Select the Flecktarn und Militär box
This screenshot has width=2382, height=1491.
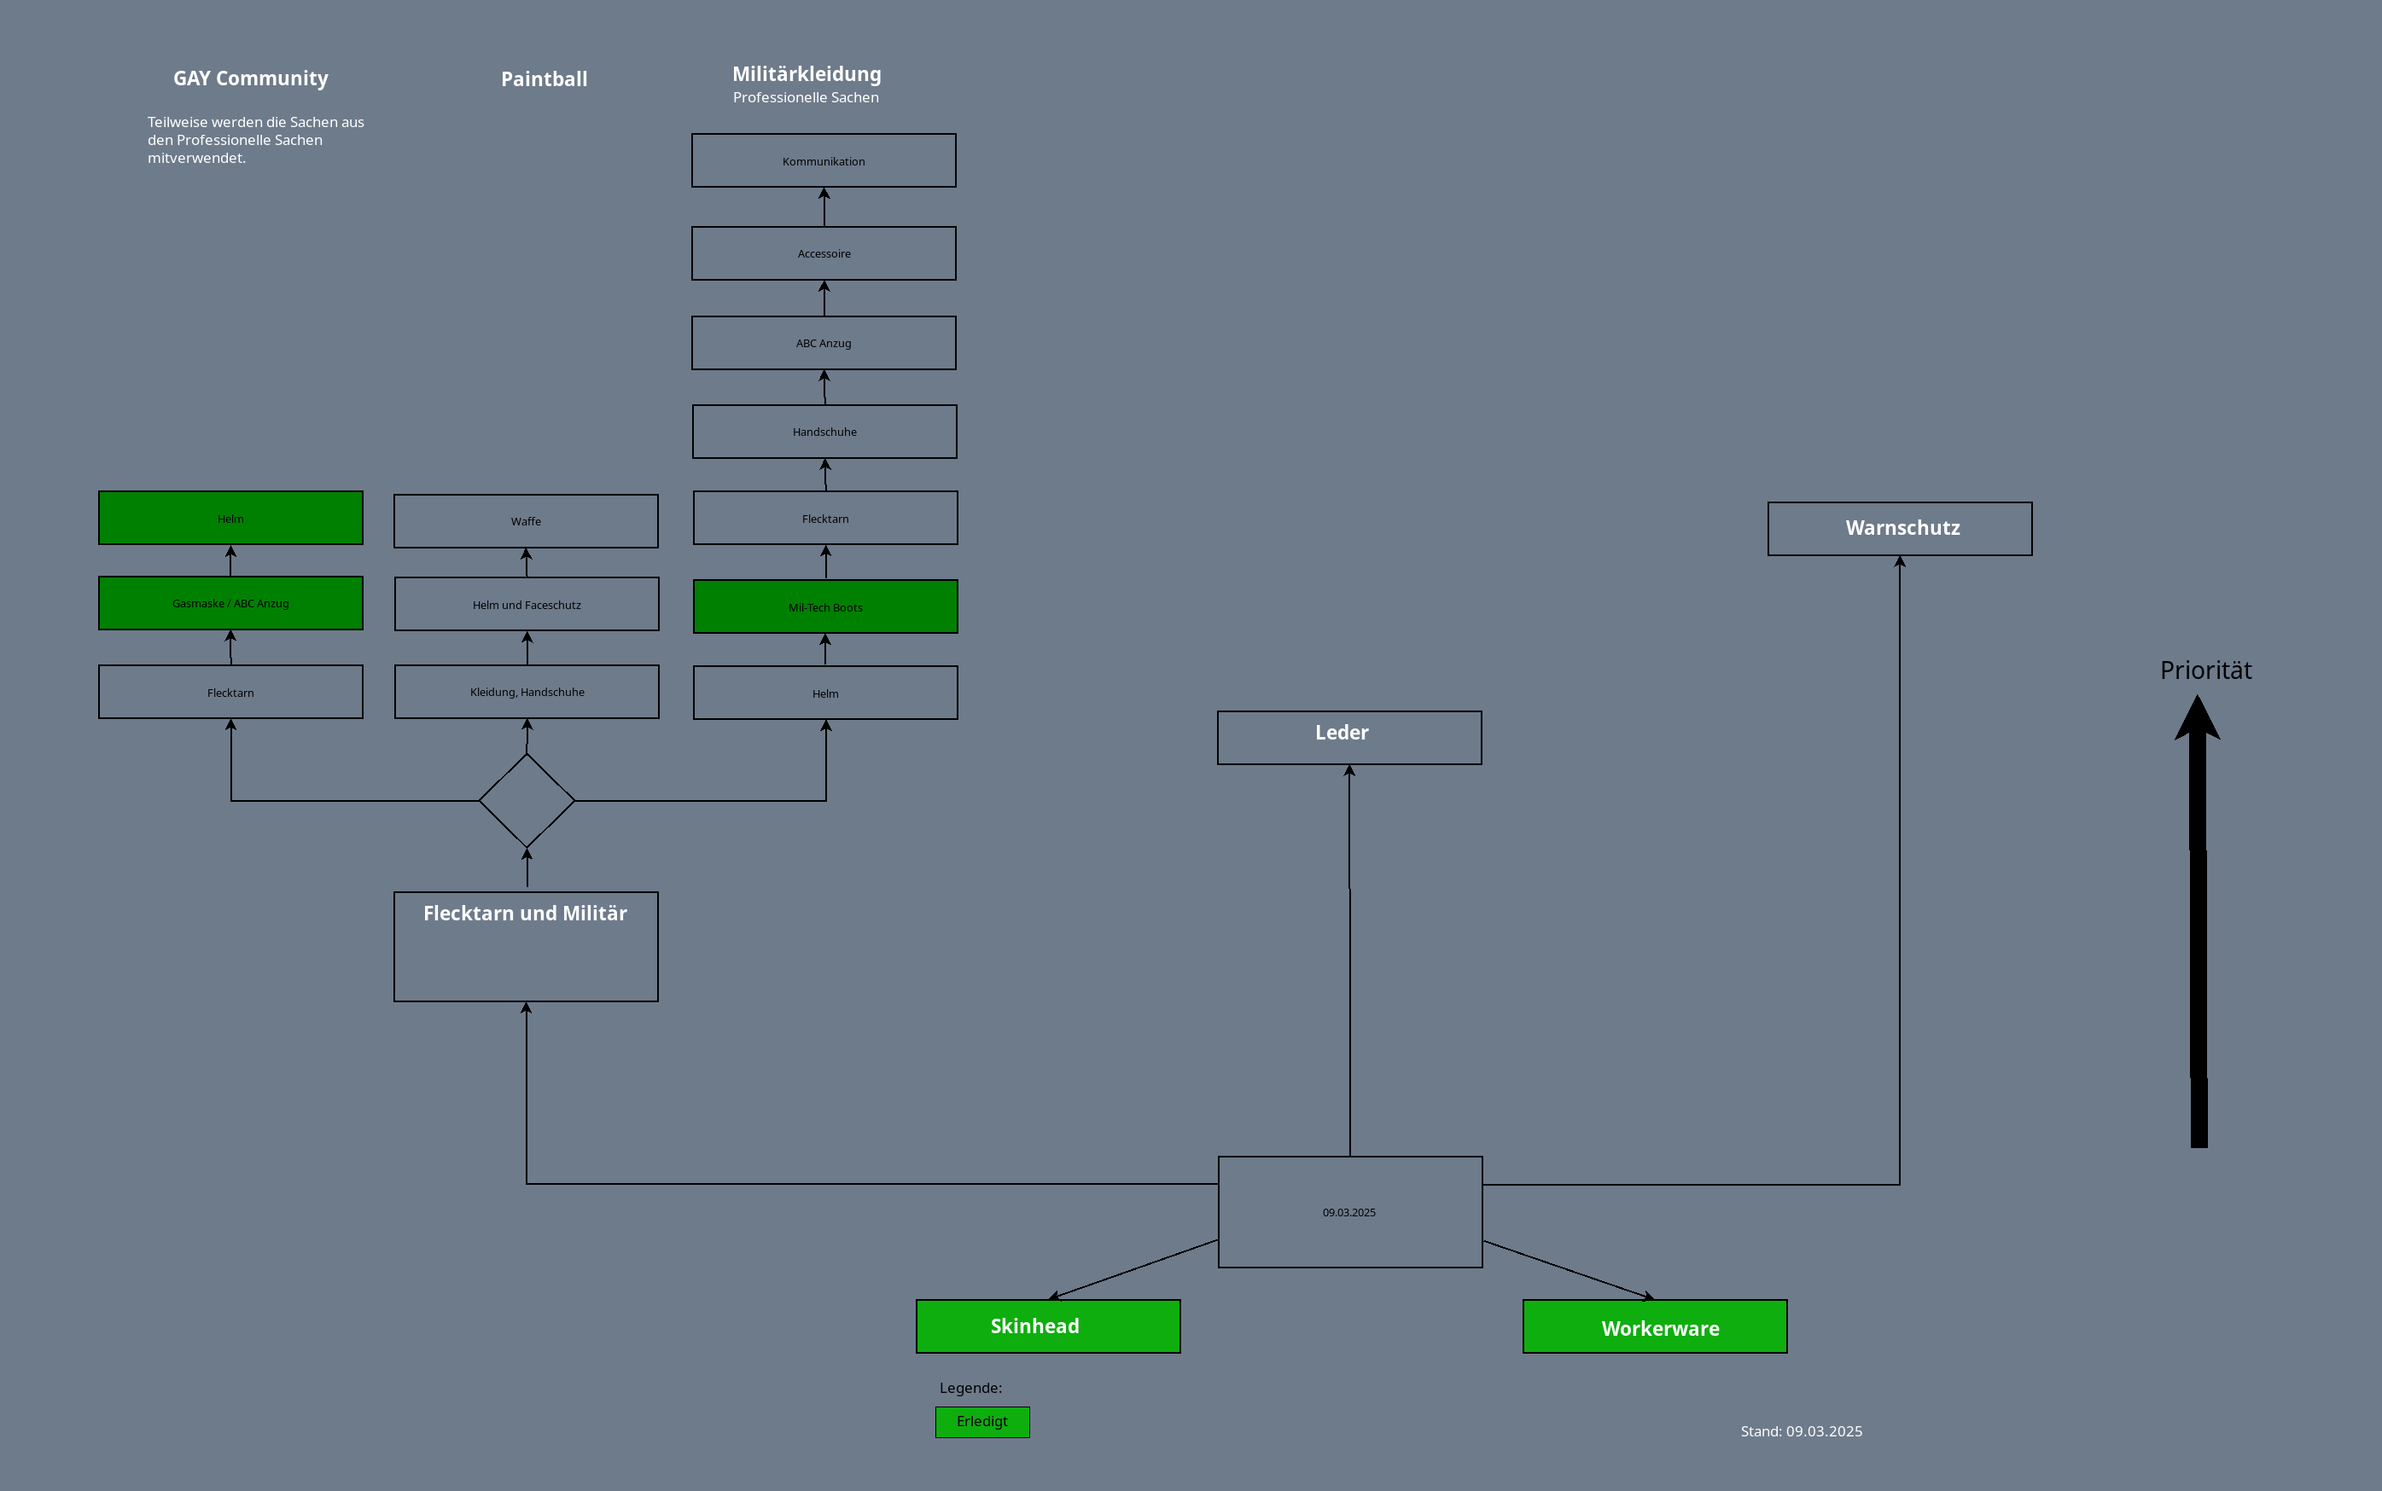point(525,947)
